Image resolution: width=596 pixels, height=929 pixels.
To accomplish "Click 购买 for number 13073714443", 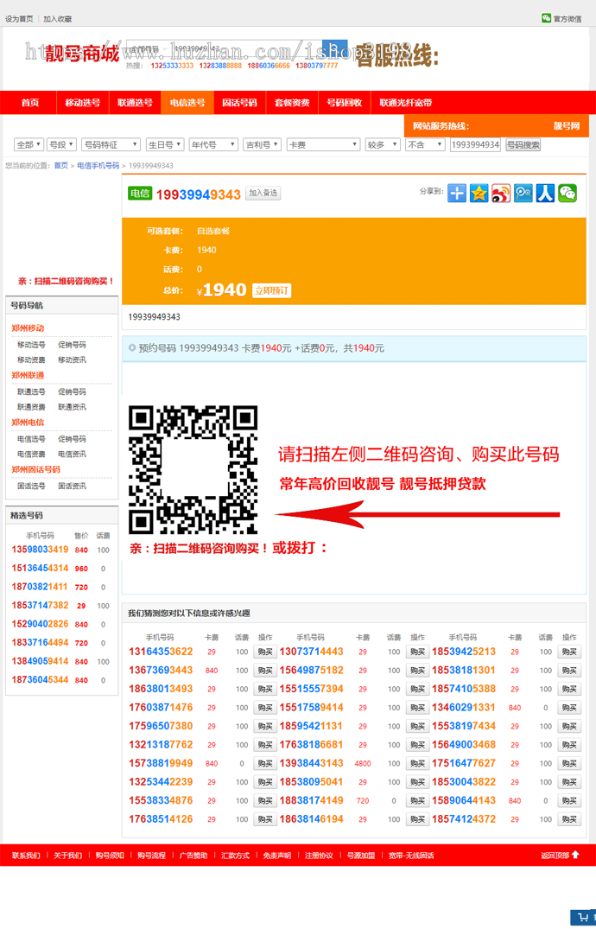I will click(418, 652).
